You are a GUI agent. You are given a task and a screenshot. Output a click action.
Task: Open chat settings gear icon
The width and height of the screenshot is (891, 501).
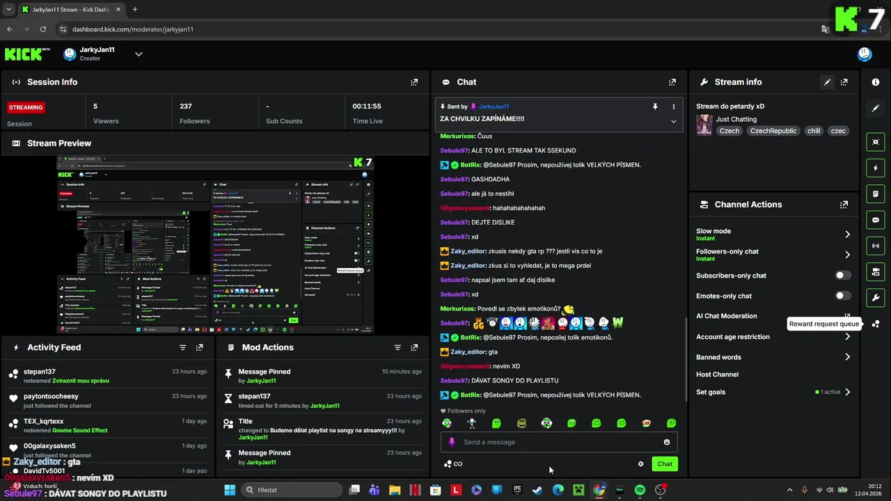click(640, 464)
